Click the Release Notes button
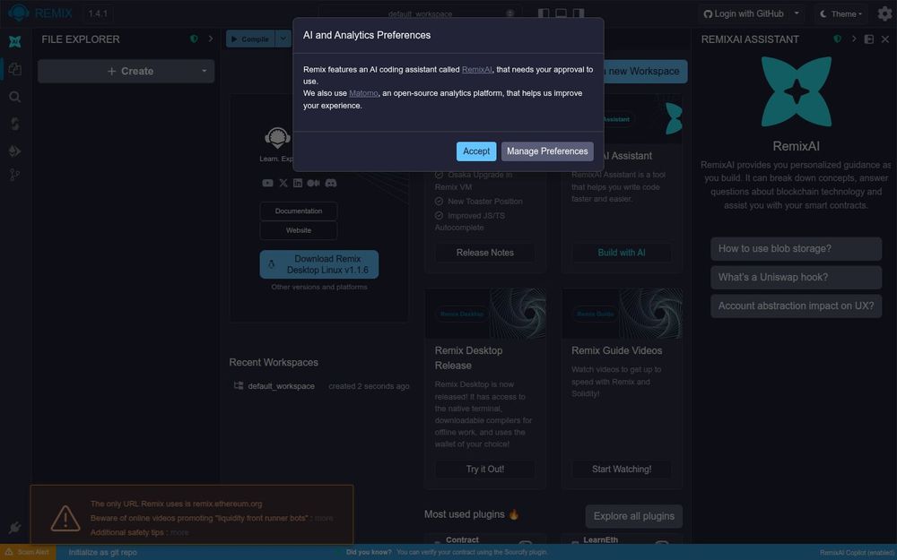 (x=485, y=253)
